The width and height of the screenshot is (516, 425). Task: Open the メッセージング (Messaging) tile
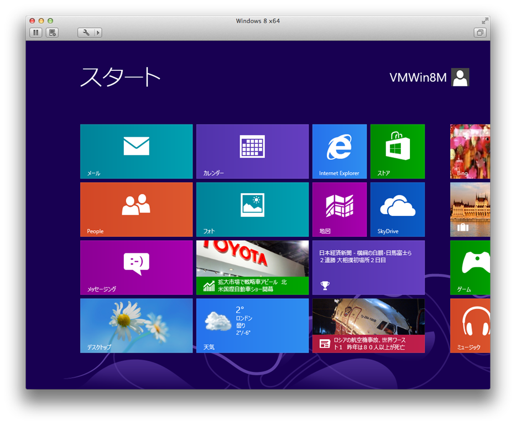[136, 268]
